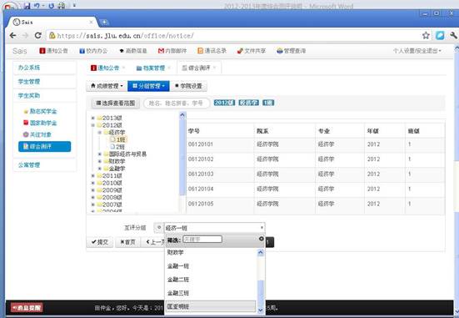Bookmark the page with the star icon
Screen dimensions: 459x318
tap(426, 36)
